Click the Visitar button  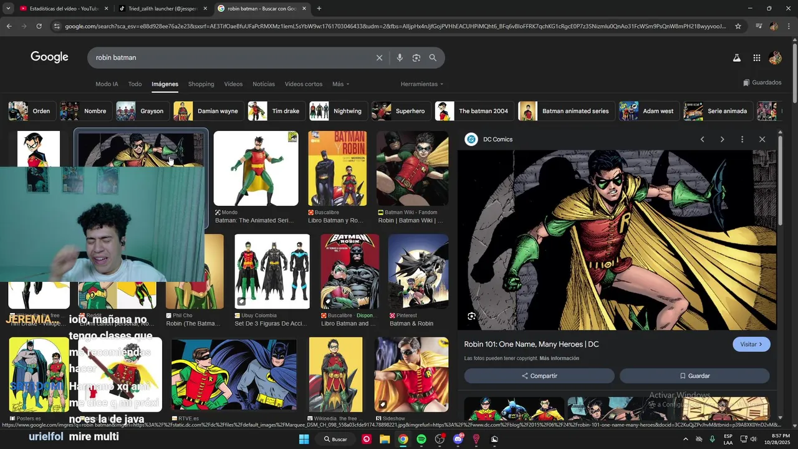click(751, 344)
